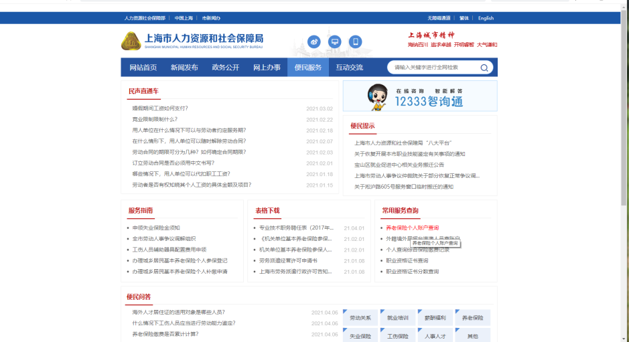Open question 劳动合同的期限可分为几种
The image size is (629, 342).
[189, 152]
